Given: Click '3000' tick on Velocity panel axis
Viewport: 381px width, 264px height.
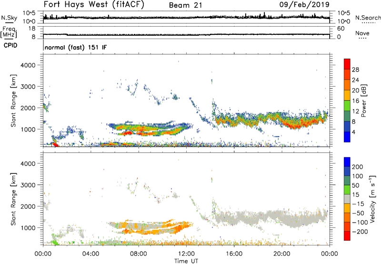Looking at the screenshot, I should 28,185.
